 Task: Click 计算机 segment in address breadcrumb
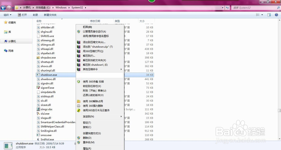tap(27, 8)
